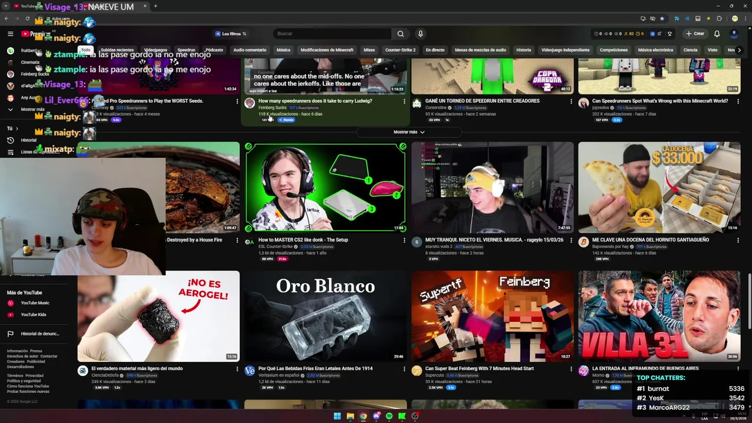Click the Veritasium en español channel avatar
This screenshot has height=423, width=752.
(x=250, y=371)
